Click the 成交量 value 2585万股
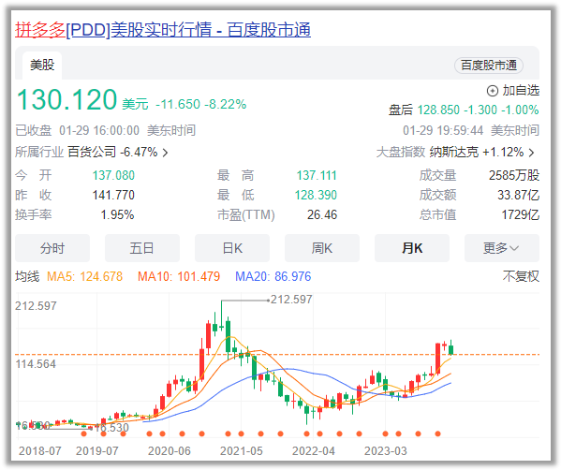The image size is (561, 470). pos(514,175)
